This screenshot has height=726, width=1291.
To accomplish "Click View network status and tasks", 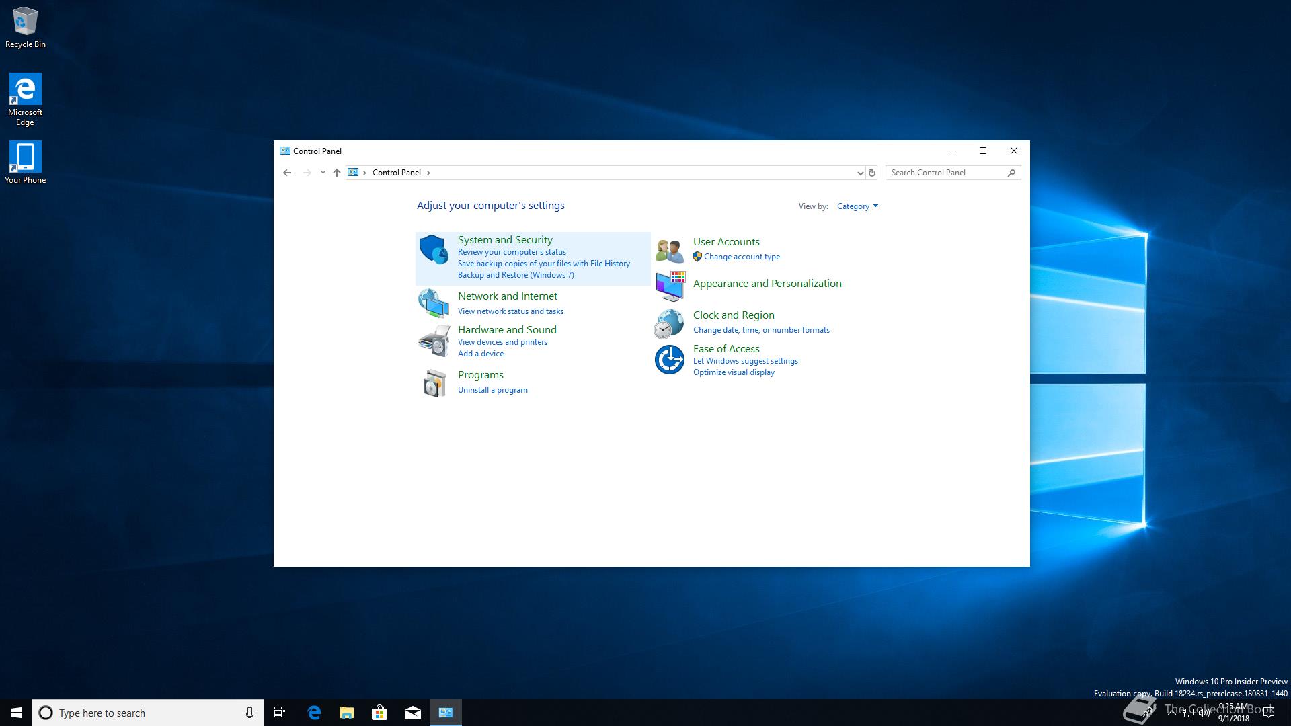I will pyautogui.click(x=510, y=311).
